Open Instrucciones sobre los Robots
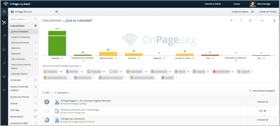Viewport: 280px width, 126px height. [21, 66]
